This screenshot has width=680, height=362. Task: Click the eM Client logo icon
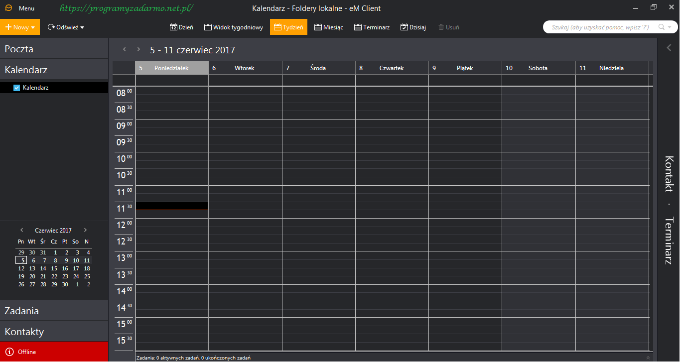coord(8,8)
